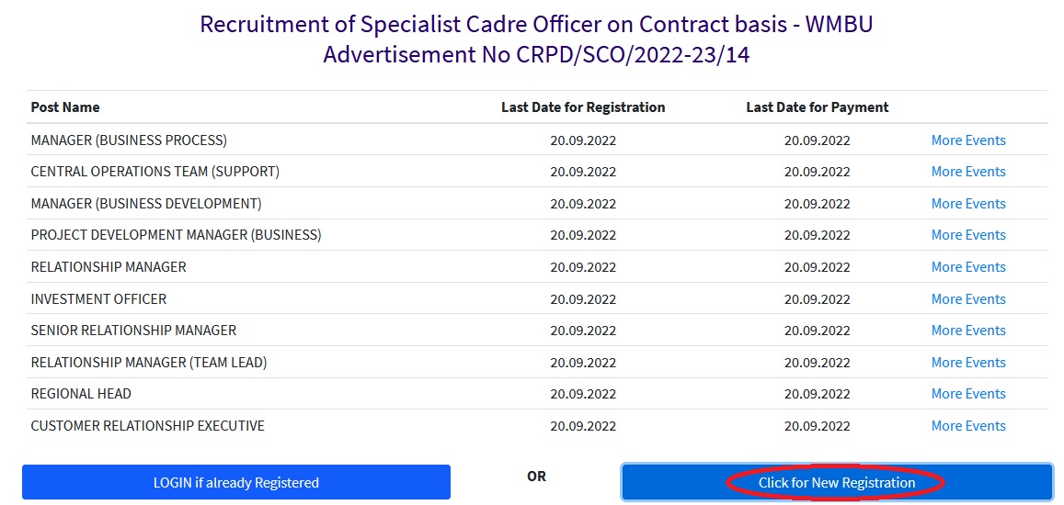The image size is (1064, 505).
Task: View More Events for Relationship Manager (Team Lead)
Action: 967,363
